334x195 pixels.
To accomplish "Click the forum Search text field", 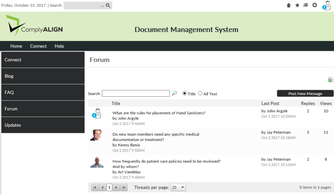I will pos(136,93).
